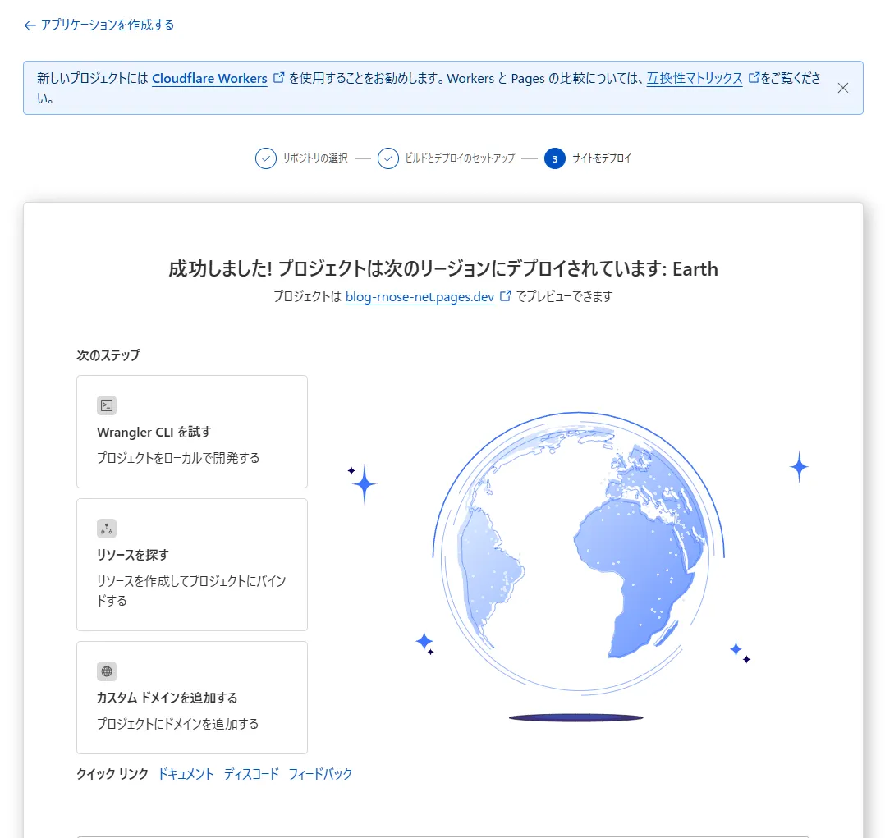Click checkmark icon for リポジトリの選択 step

tap(266, 158)
